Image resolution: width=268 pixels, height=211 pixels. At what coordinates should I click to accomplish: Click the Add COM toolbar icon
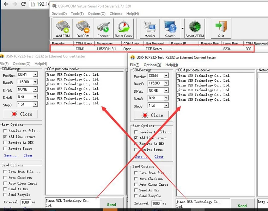[63, 29]
